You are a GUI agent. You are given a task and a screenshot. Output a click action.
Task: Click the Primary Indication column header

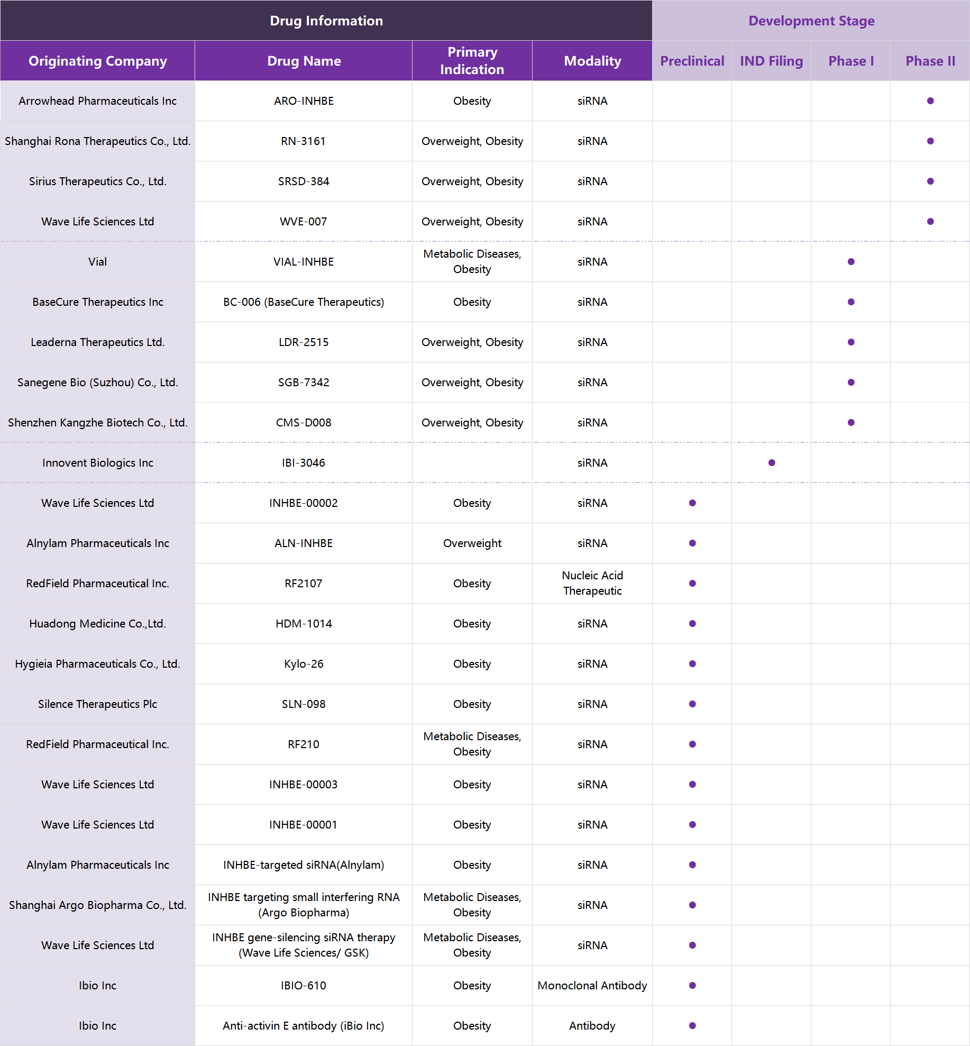pyautogui.click(x=472, y=61)
